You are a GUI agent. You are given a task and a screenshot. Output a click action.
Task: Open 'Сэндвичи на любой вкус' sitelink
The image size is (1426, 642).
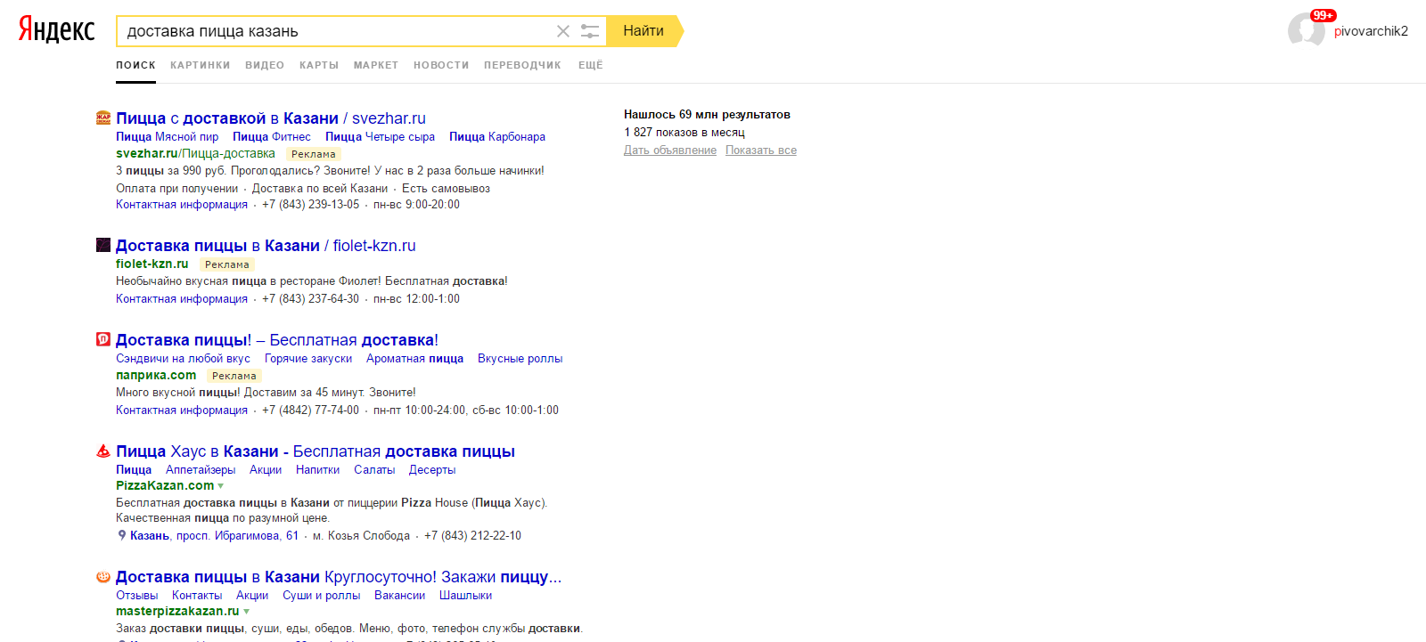click(183, 358)
